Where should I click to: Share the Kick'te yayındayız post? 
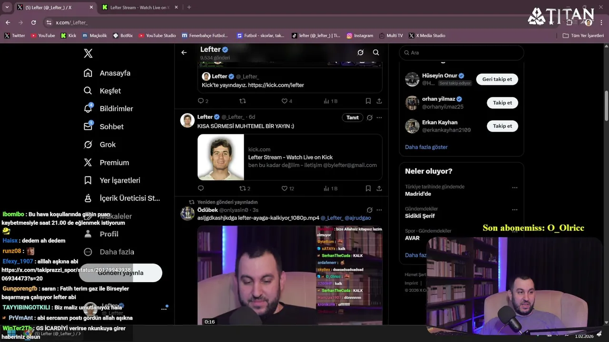pyautogui.click(x=379, y=101)
